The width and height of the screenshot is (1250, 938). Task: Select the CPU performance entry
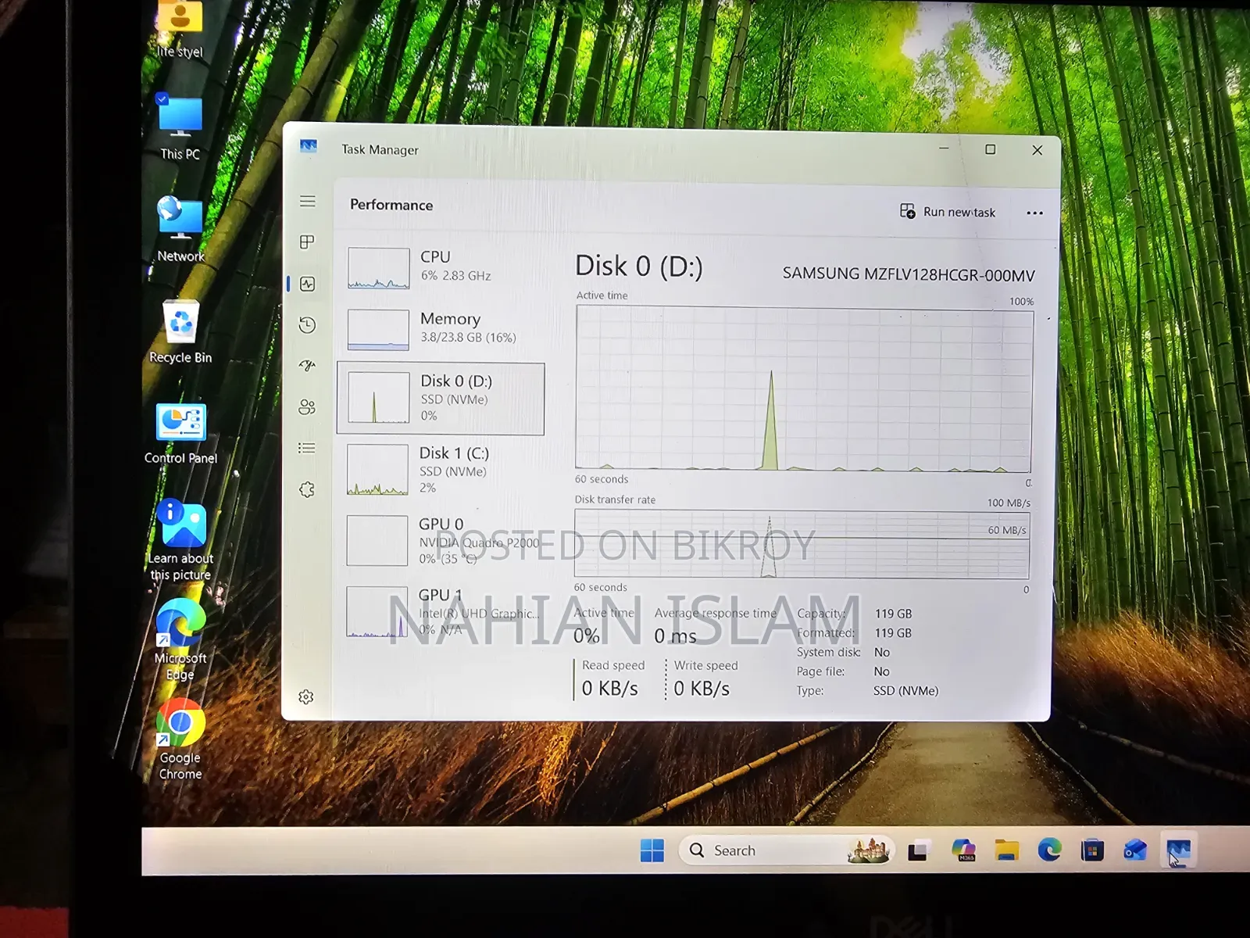coord(441,267)
